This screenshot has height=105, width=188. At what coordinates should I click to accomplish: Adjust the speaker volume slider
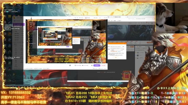tap(86, 65)
